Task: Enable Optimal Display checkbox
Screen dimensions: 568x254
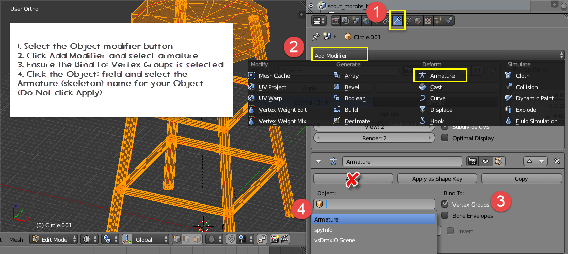Action: click(x=445, y=138)
